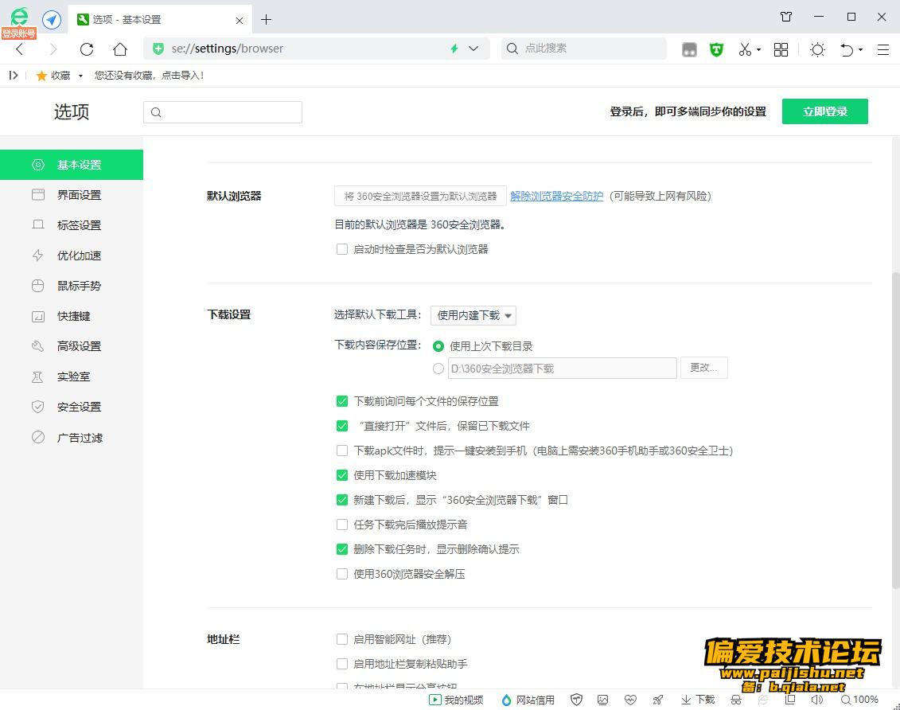Open the hamburger main menu
This screenshot has width=900, height=710.
tap(883, 50)
